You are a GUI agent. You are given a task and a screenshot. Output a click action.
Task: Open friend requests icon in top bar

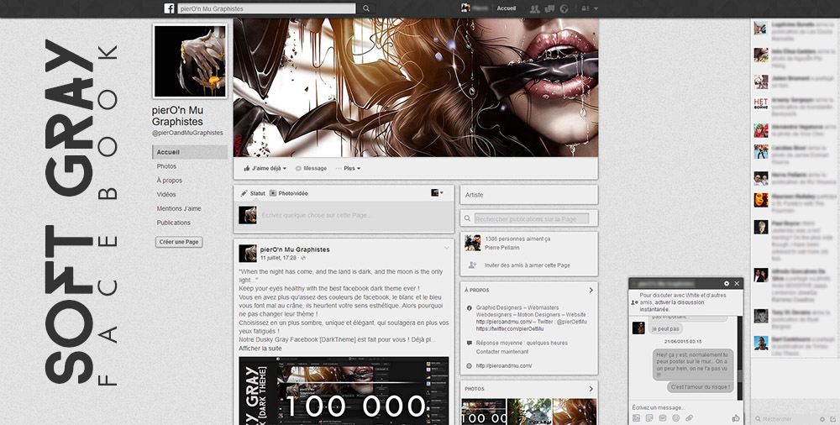(x=535, y=8)
